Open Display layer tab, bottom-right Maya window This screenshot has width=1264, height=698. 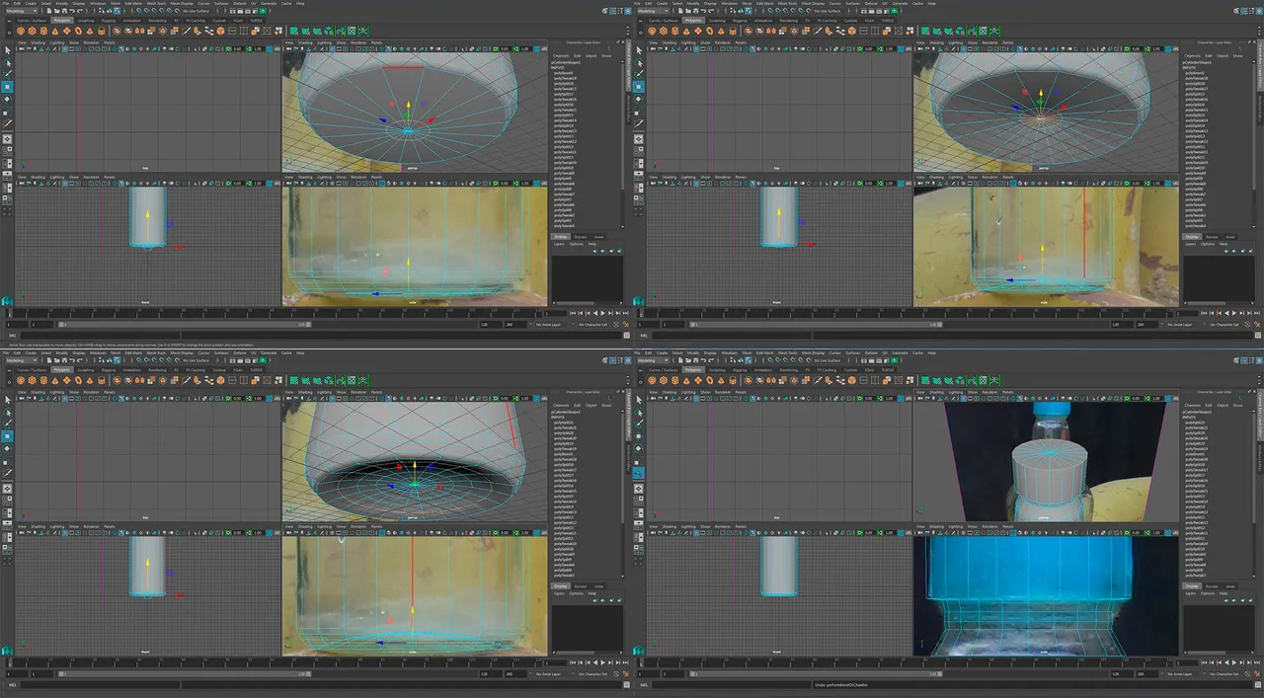click(x=1192, y=586)
